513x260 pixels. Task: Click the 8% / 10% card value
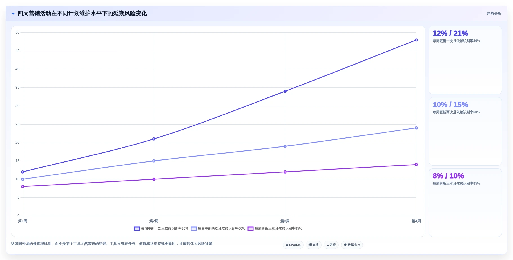pyautogui.click(x=448, y=176)
